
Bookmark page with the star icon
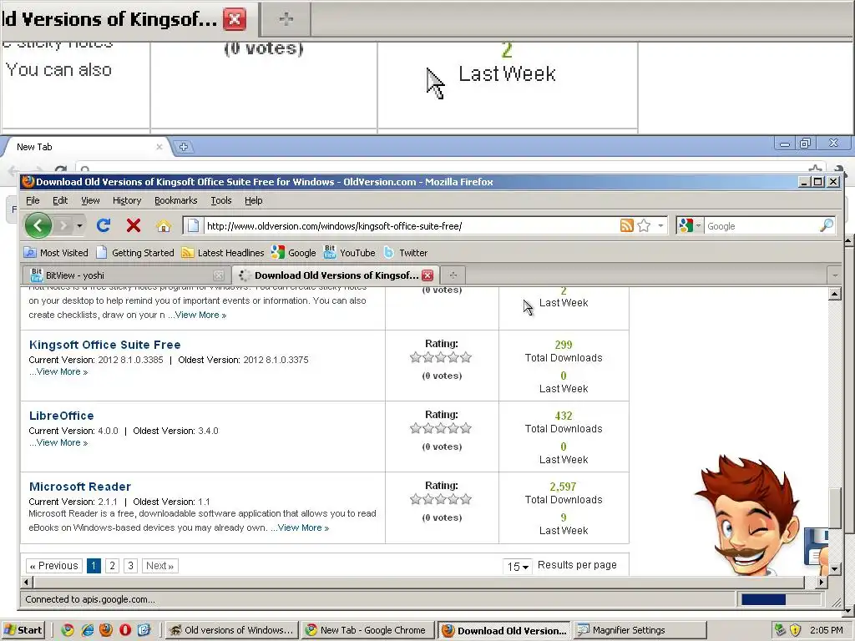click(x=644, y=225)
